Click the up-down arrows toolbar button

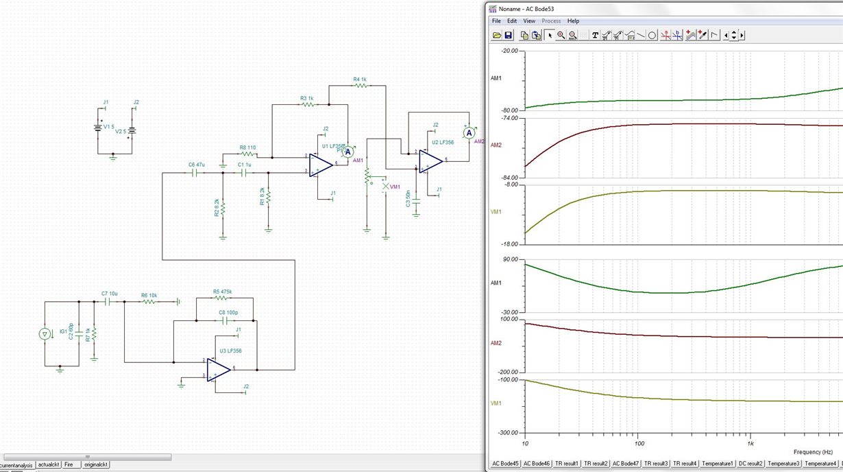click(x=734, y=35)
